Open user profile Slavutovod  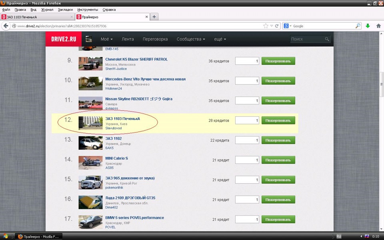pos(113,128)
